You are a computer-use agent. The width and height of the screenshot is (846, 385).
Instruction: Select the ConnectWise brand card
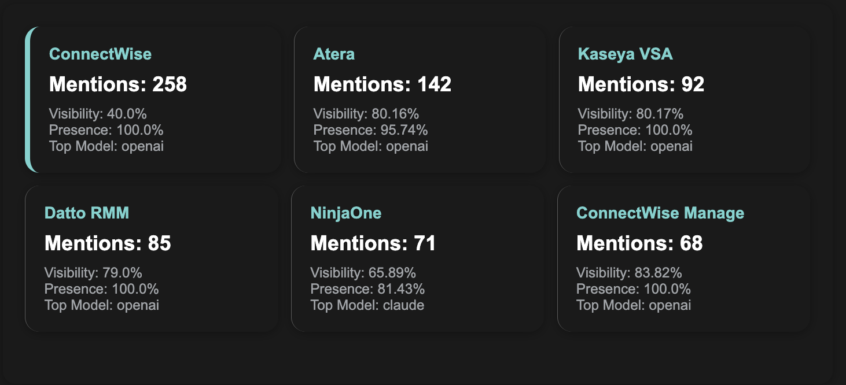click(153, 99)
